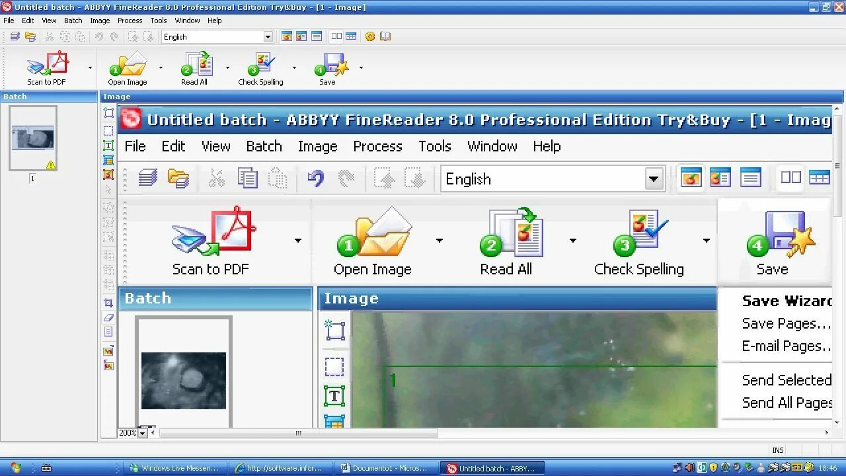Expand the Open Image dropdown arrow

[161, 67]
